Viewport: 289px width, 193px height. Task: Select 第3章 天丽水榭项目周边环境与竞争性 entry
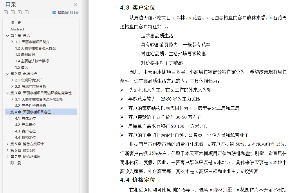43,93
